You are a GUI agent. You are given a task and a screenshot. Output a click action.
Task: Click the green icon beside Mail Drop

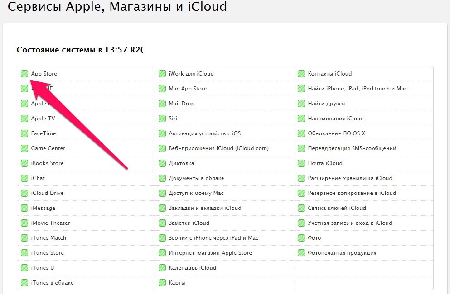click(x=162, y=104)
